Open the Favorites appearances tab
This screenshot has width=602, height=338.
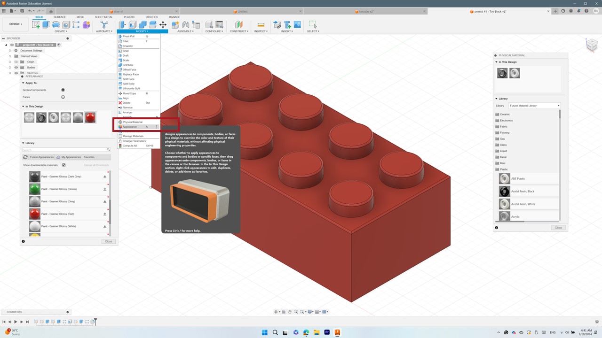[x=89, y=157]
